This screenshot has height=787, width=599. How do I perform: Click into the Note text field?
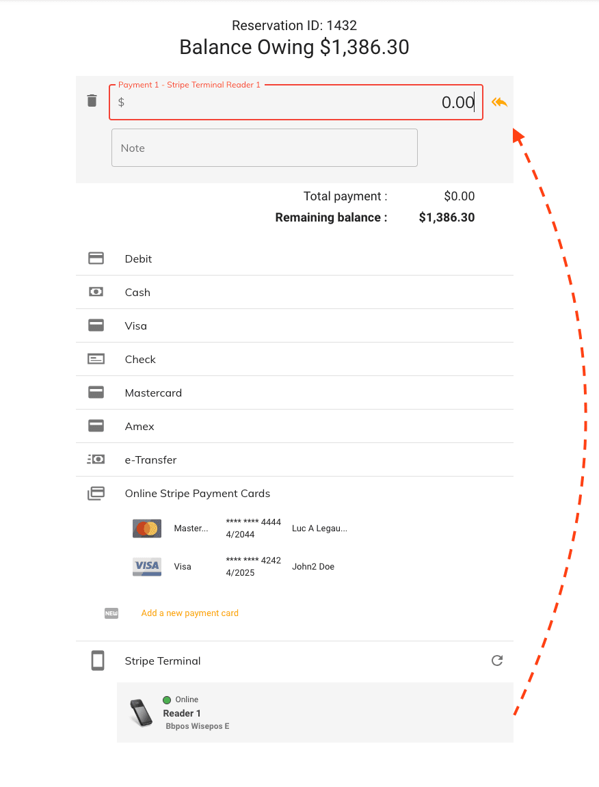(x=265, y=148)
